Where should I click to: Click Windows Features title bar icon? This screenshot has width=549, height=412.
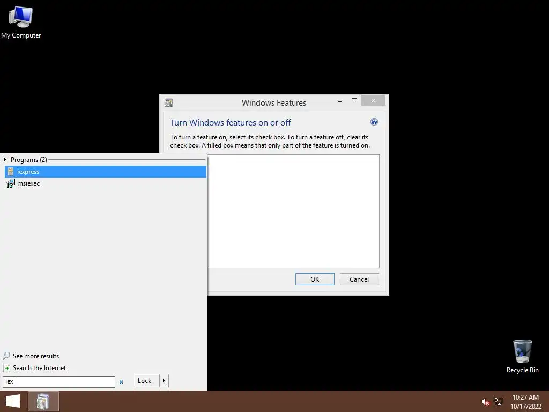169,102
